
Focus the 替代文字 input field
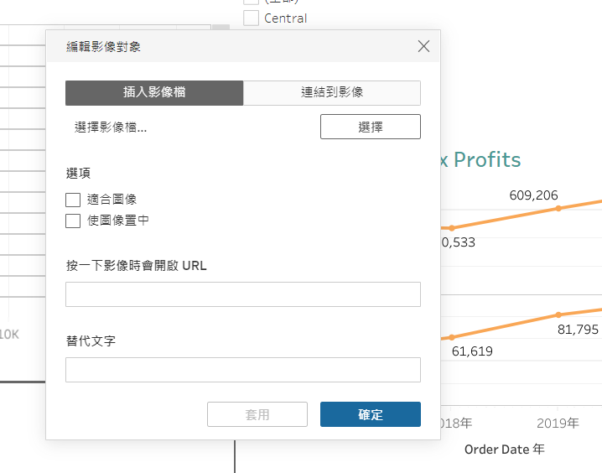[x=243, y=370]
